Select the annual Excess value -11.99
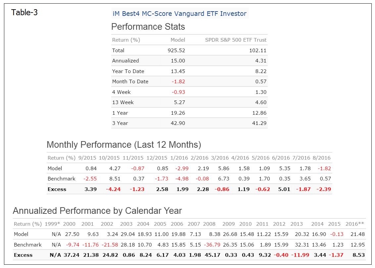Screen dimensions: 375x268 [x=300, y=255]
